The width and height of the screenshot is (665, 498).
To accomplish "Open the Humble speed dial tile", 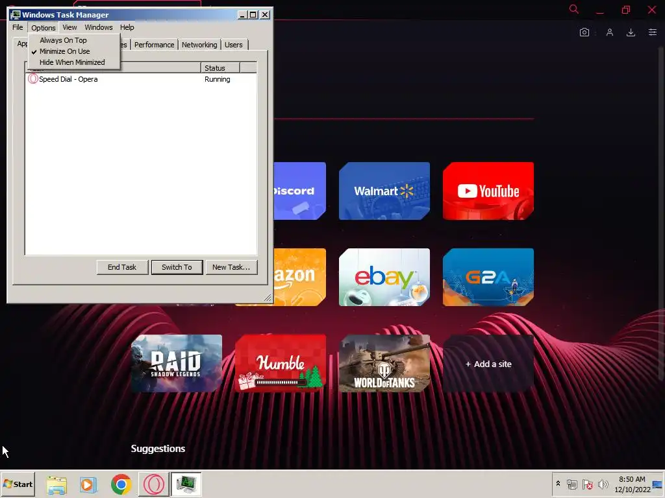I will 281,364.
